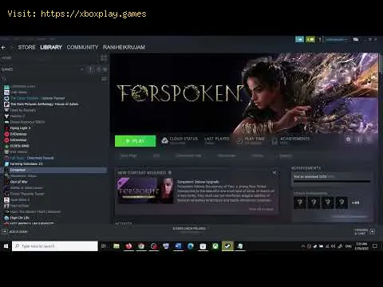Open the game info icon
This screenshot has height=287, width=383.
point(359,140)
